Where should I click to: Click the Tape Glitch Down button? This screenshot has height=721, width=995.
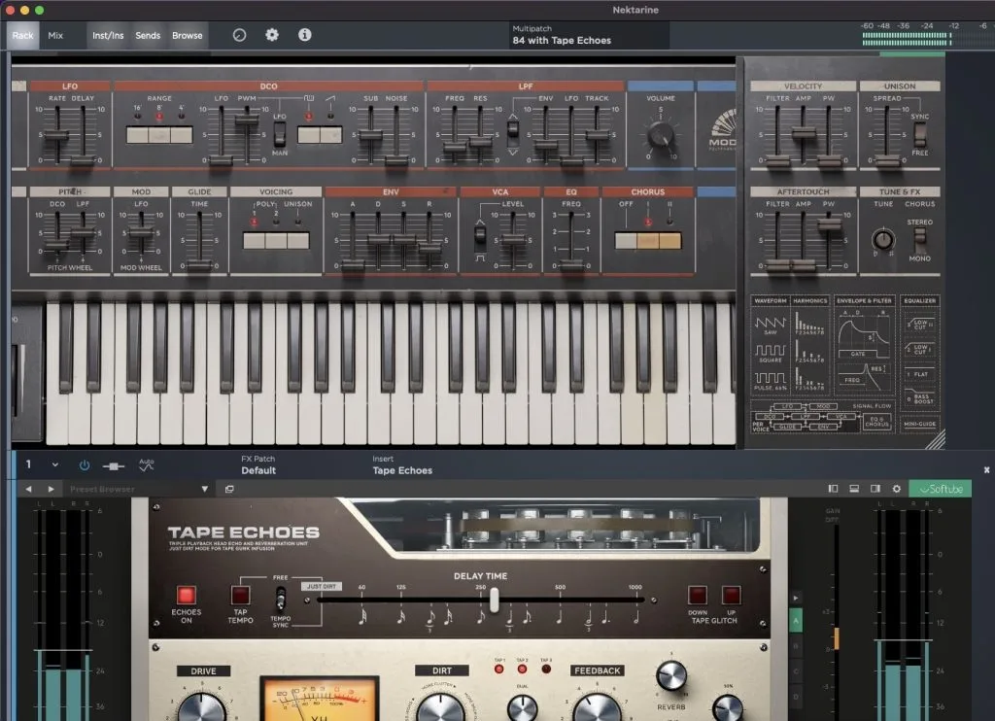[x=698, y=595]
